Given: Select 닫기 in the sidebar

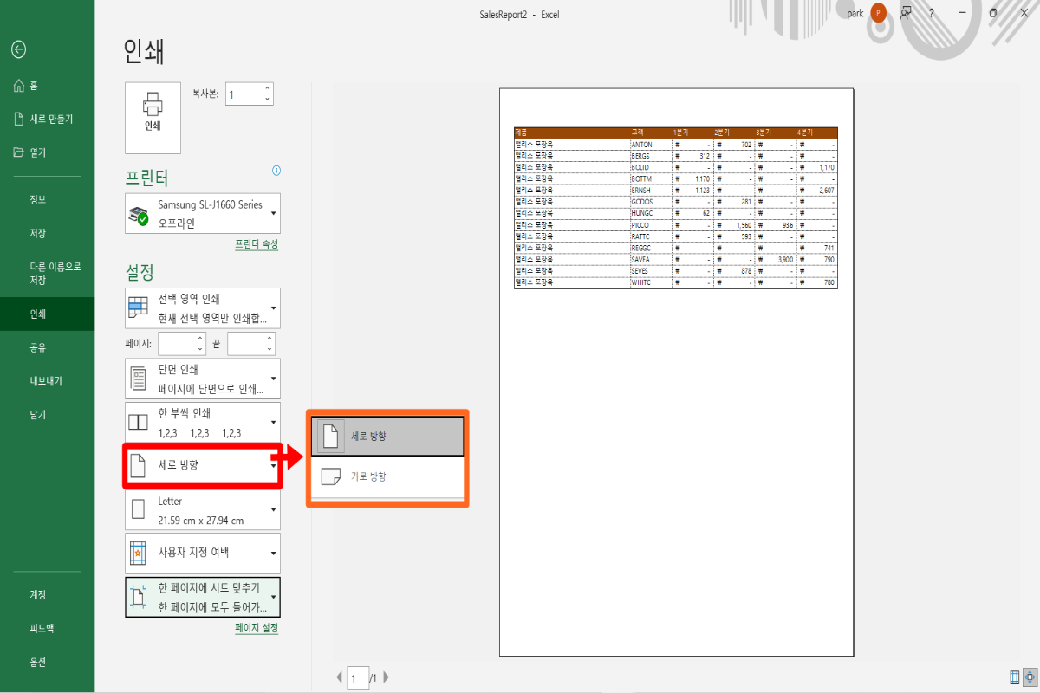Looking at the screenshot, I should [47, 414].
